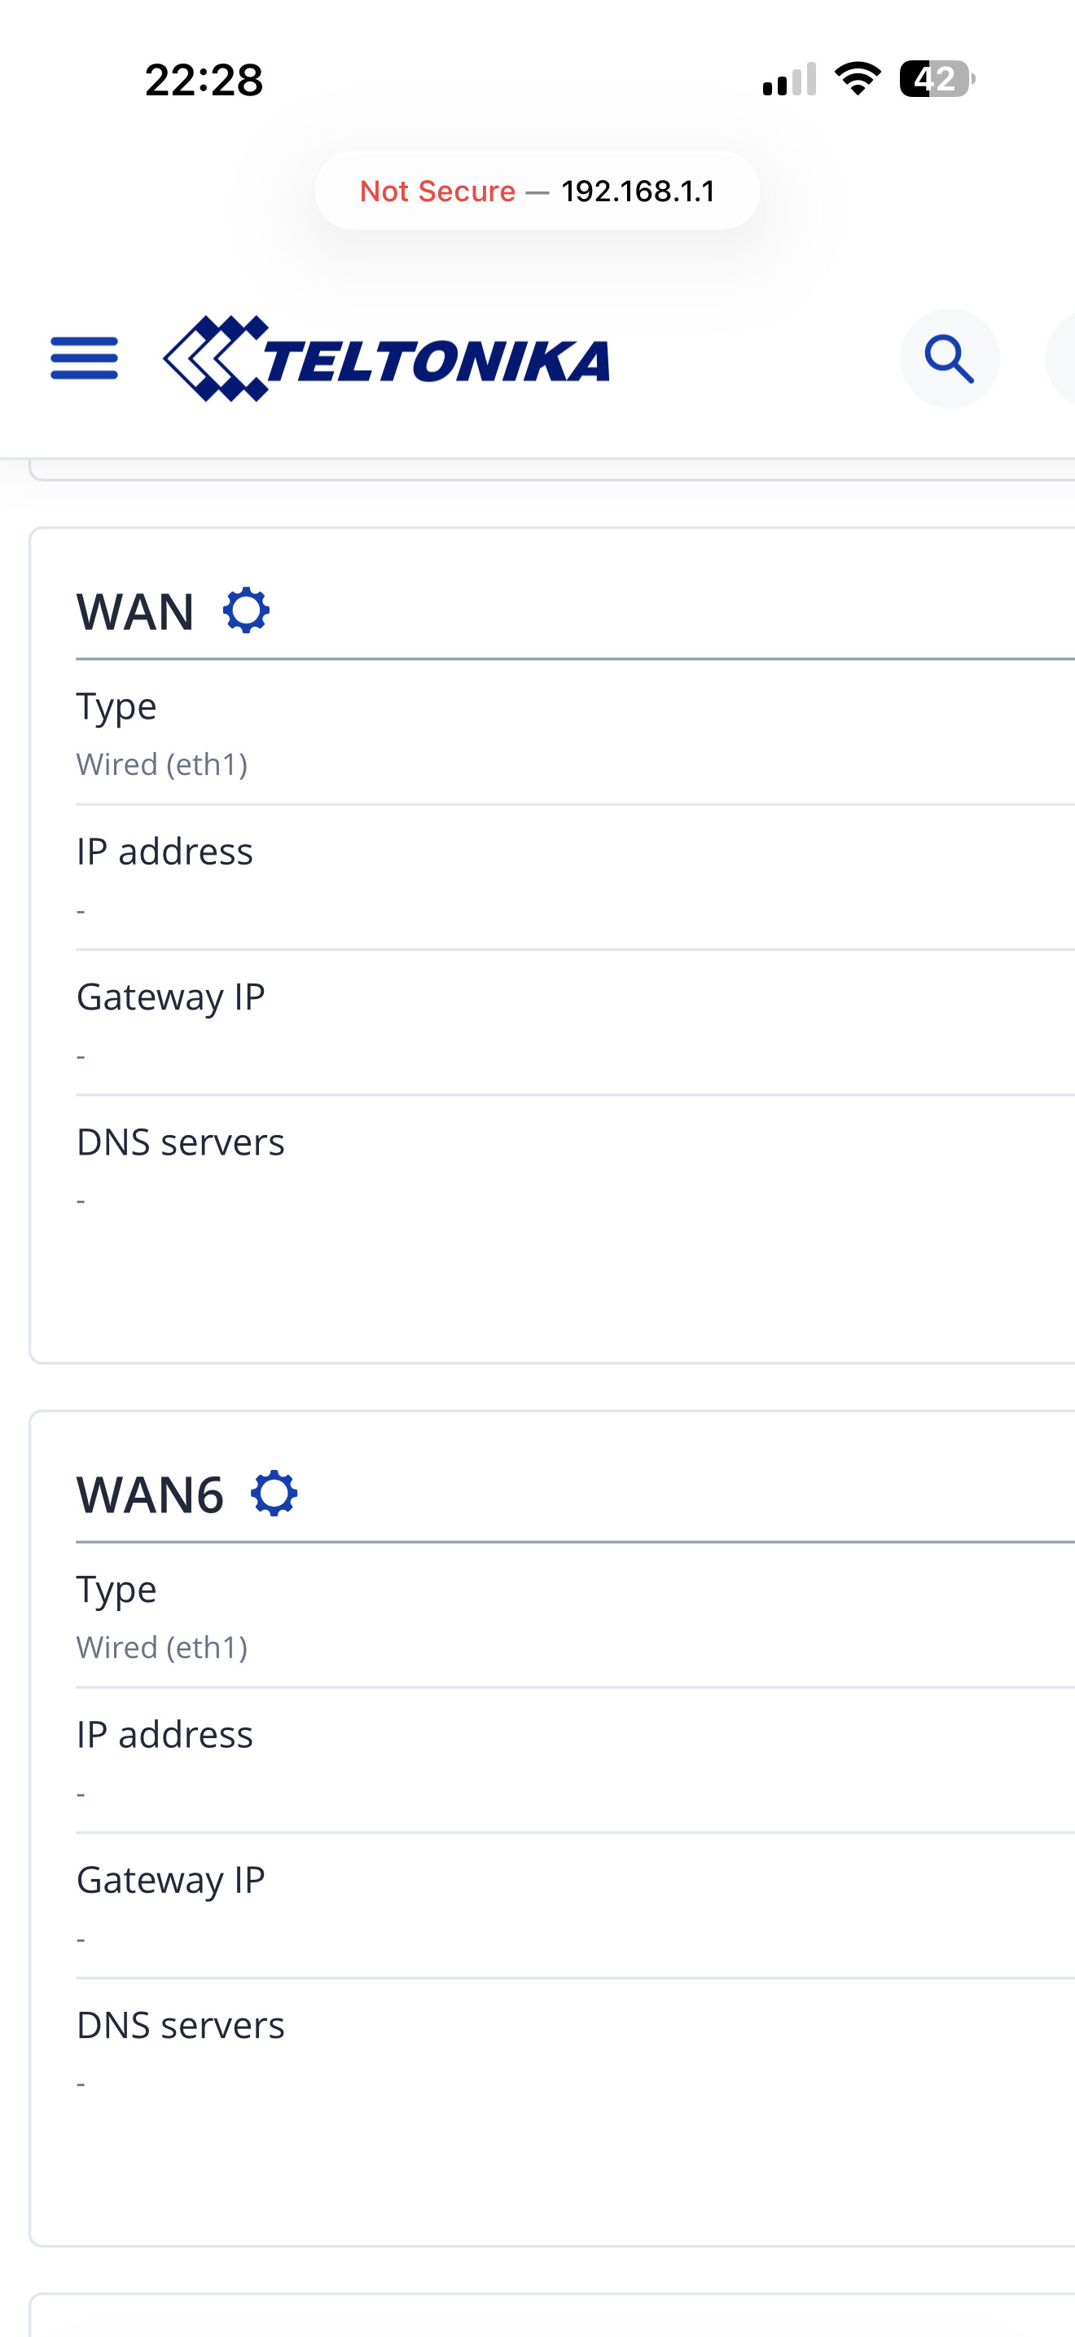This screenshot has height=2337, width=1075.
Task: Select the WAN6 card heading
Action: 150,1494
